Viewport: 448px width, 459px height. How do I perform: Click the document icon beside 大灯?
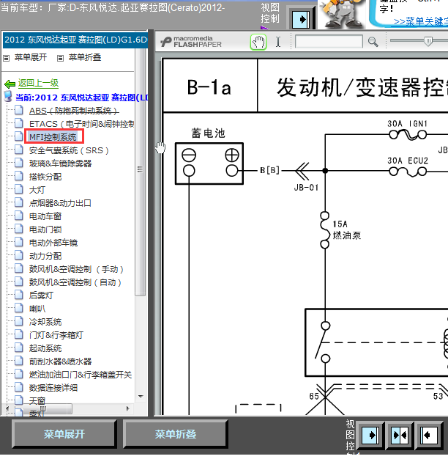[x=19, y=189]
